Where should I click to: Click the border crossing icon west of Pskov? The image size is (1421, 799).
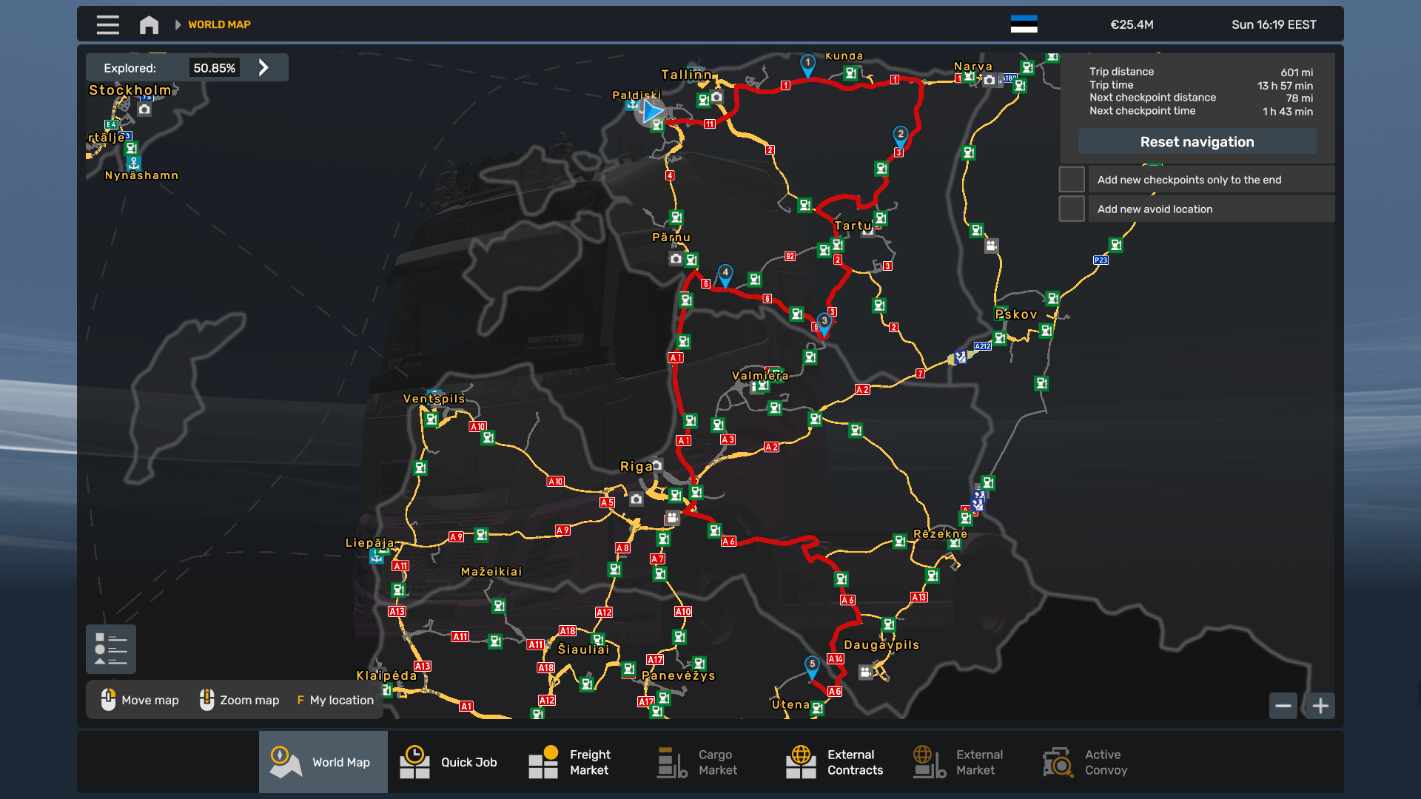tap(960, 357)
